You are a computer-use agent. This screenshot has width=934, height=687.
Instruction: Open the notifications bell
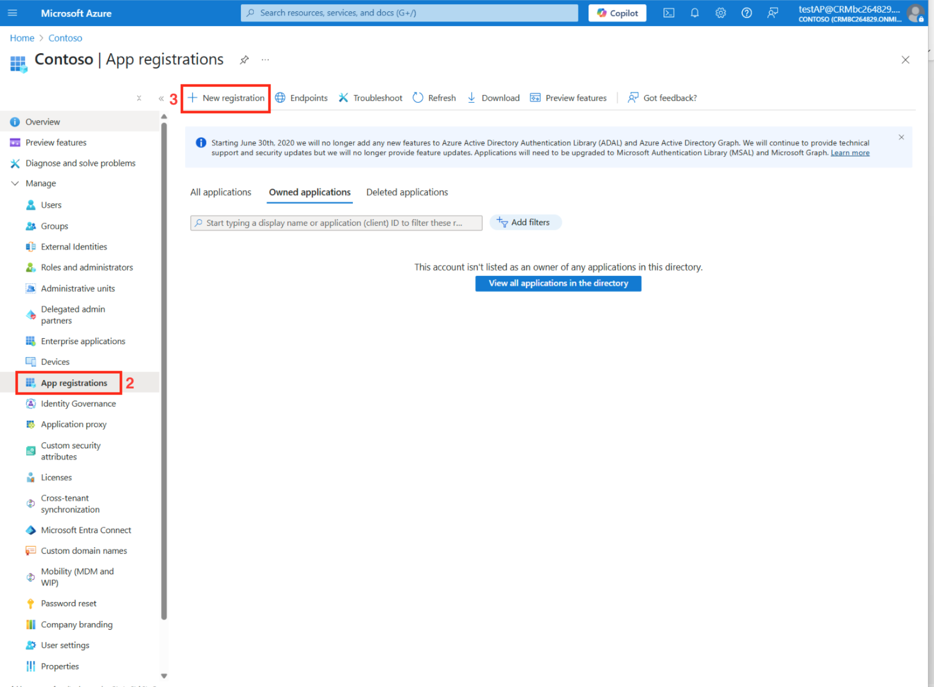[x=695, y=13]
